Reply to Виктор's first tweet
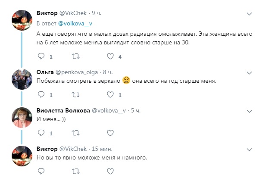Viewport: 269px width, 175px height. point(41,56)
